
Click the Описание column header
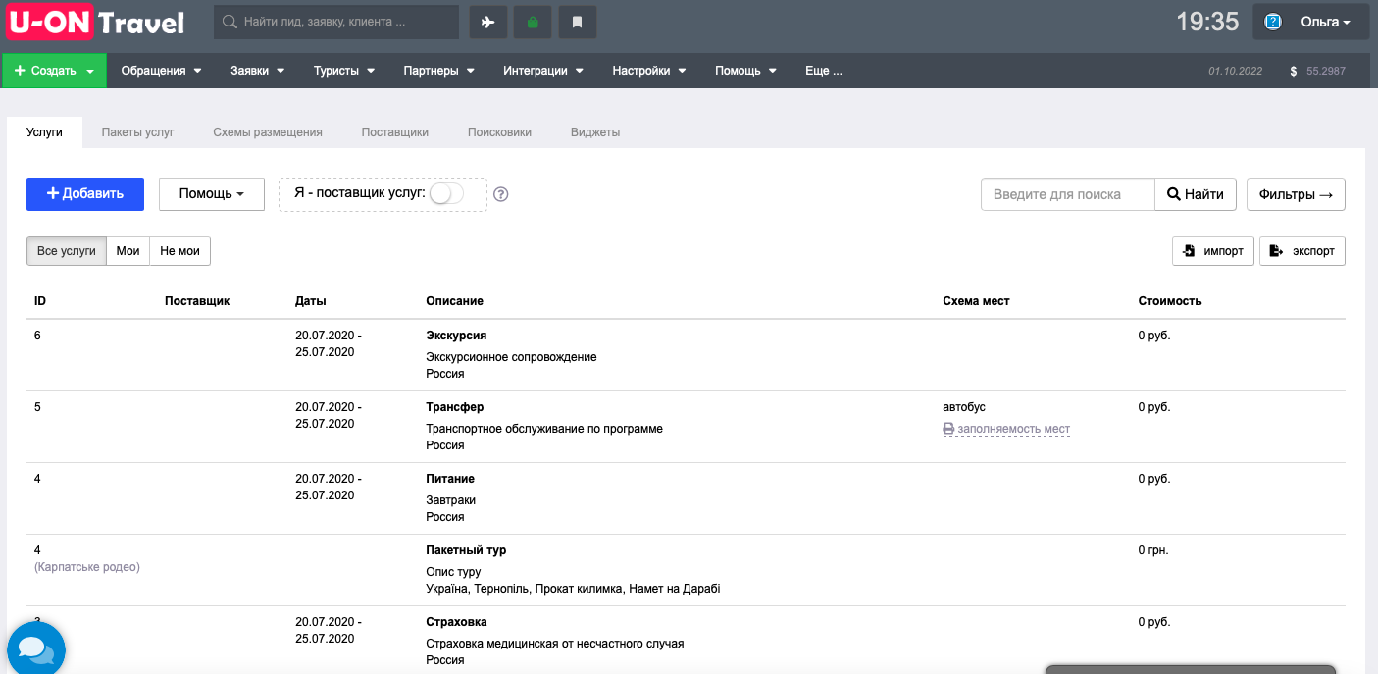click(x=454, y=301)
